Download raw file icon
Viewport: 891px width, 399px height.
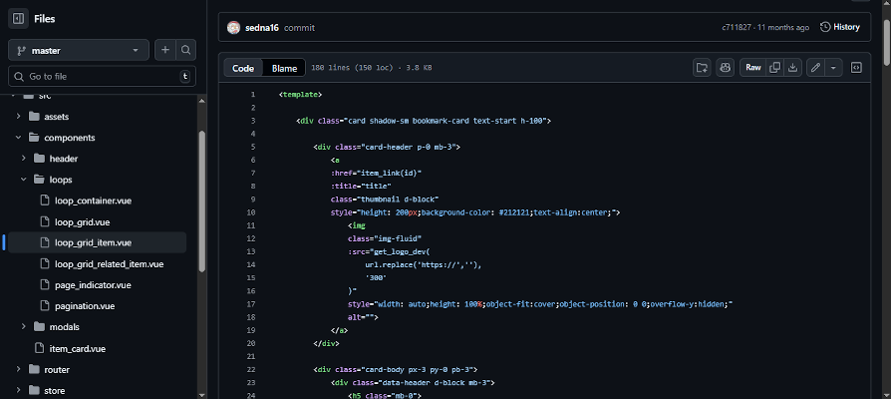(x=792, y=68)
